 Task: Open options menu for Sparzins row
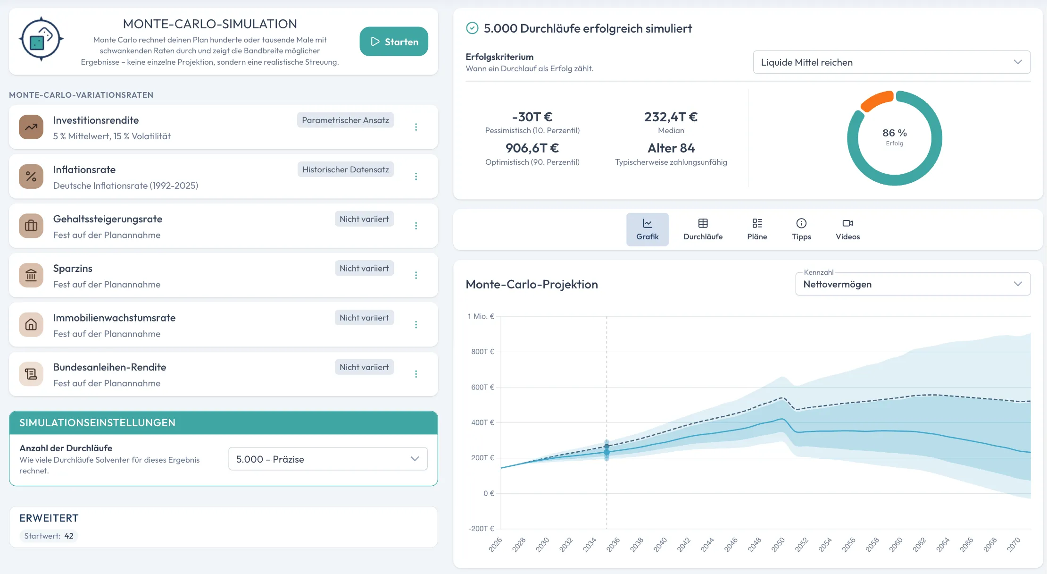(416, 275)
